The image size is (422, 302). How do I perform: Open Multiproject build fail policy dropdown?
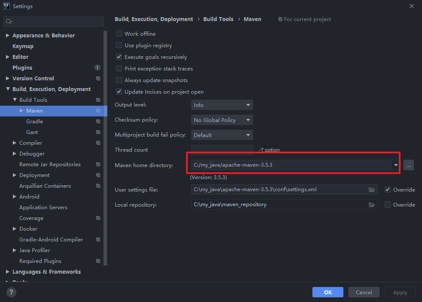point(222,135)
